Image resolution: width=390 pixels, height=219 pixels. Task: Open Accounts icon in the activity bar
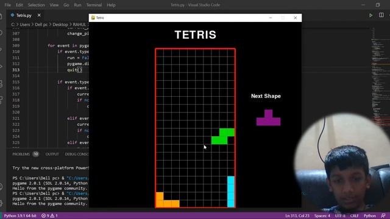[1, 187]
